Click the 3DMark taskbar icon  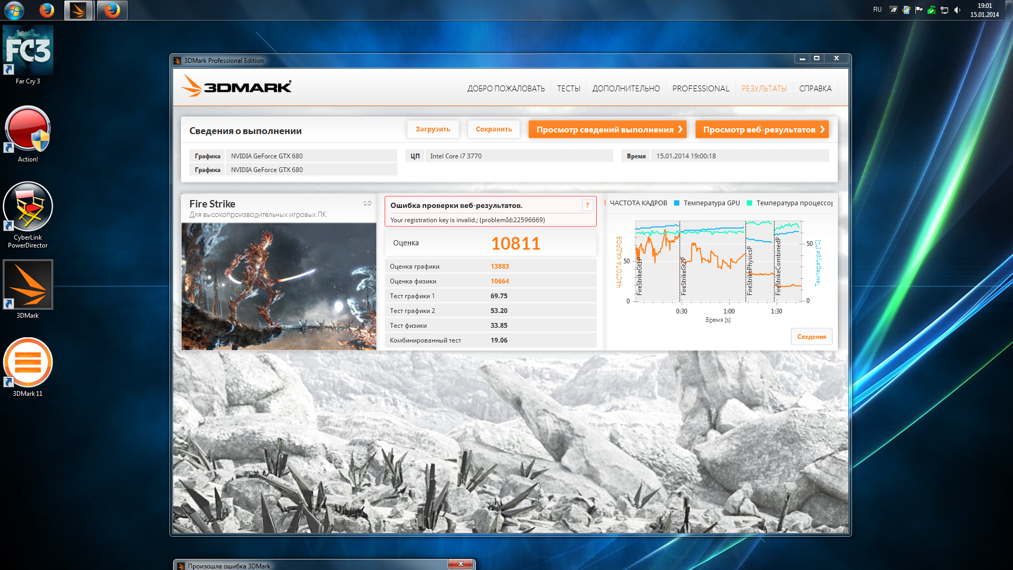(79, 10)
